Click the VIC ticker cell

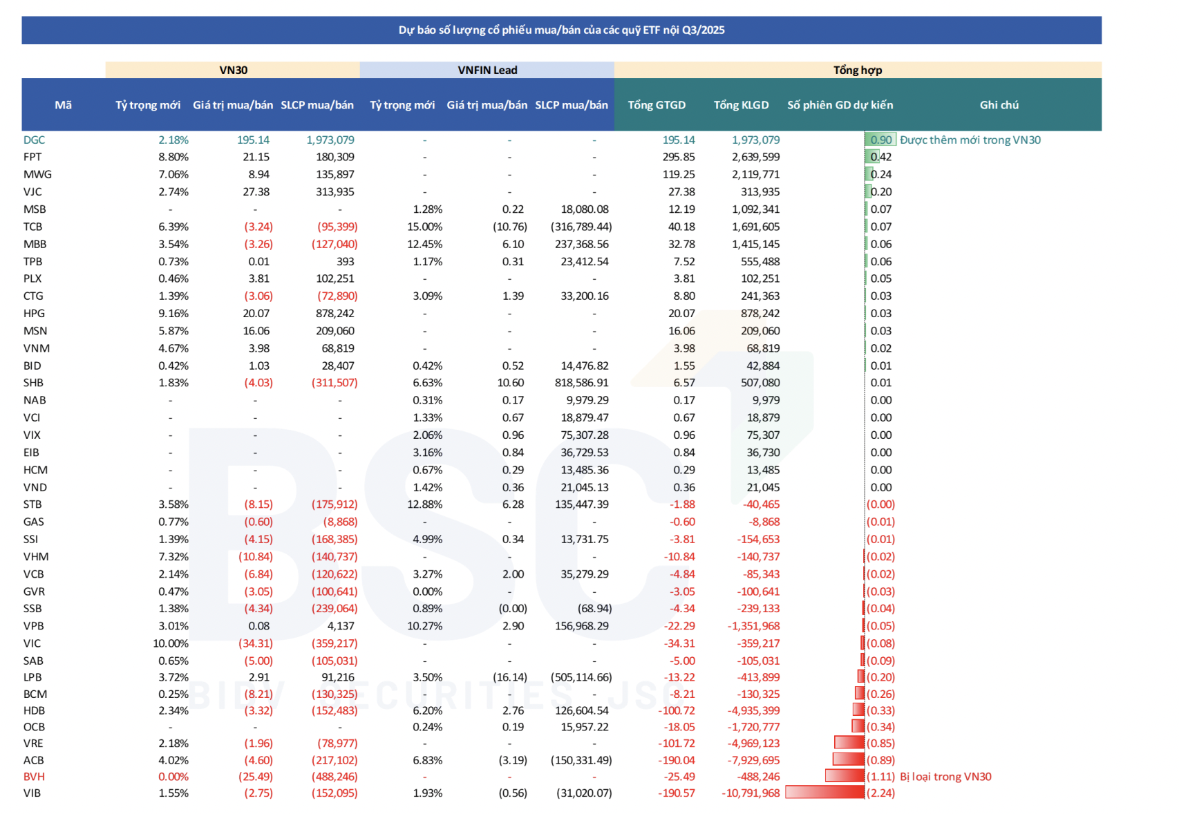click(32, 643)
